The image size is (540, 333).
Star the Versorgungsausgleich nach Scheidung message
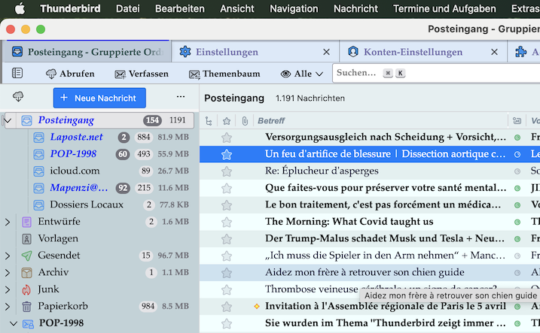click(227, 138)
